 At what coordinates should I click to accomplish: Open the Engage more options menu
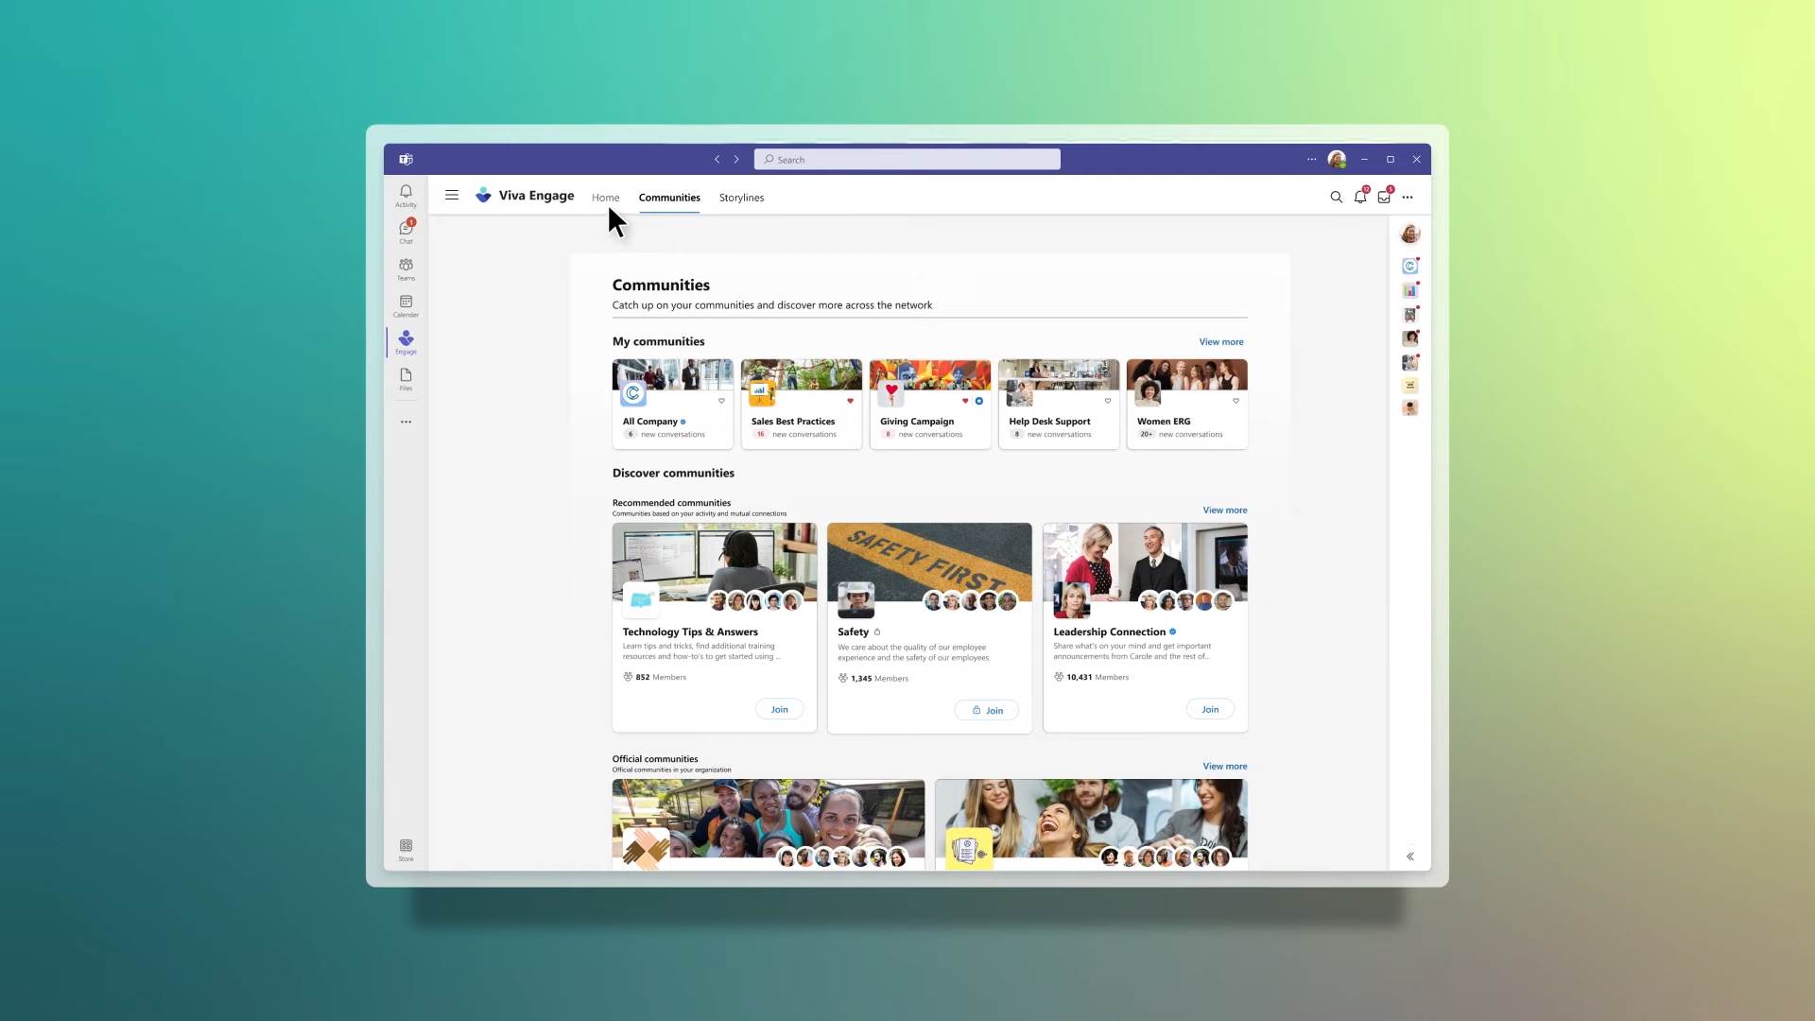[x=1408, y=197]
